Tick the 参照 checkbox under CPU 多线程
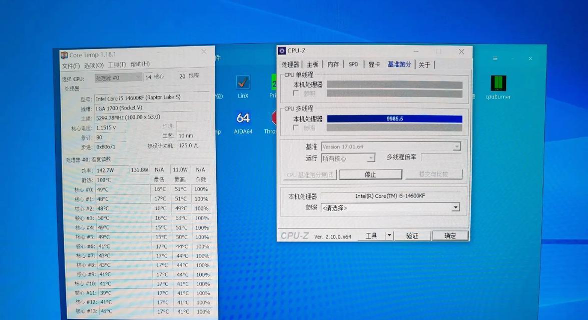The height and width of the screenshot is (320, 588). (x=295, y=128)
